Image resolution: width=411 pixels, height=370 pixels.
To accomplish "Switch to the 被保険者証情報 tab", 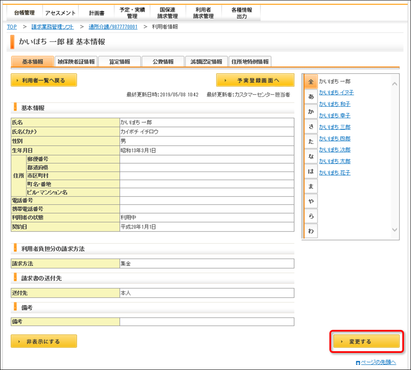I will (x=76, y=61).
